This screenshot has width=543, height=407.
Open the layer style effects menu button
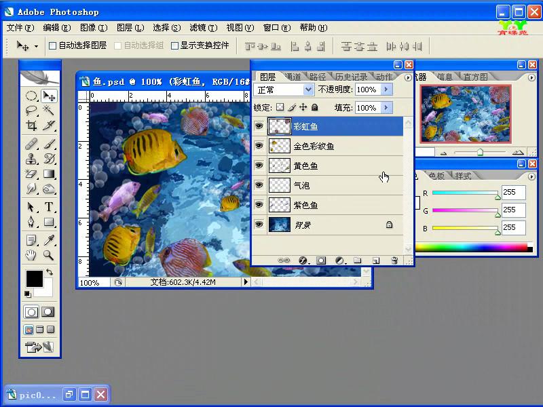[x=303, y=260]
